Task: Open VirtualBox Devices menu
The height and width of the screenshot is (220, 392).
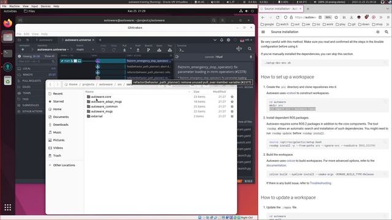Action: click(x=45, y=6)
